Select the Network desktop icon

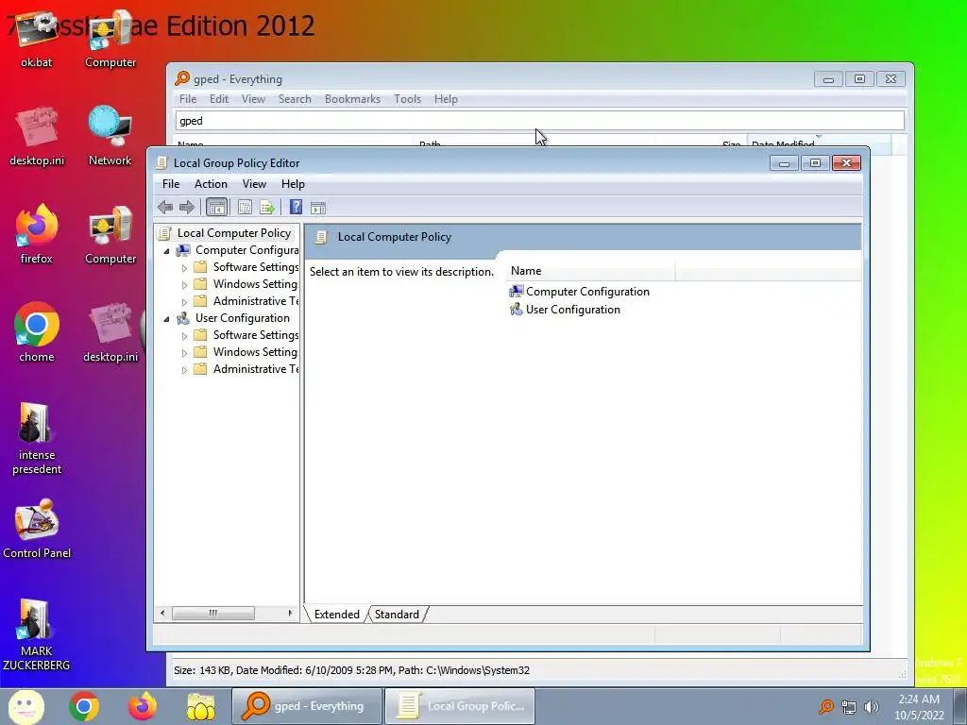click(110, 136)
